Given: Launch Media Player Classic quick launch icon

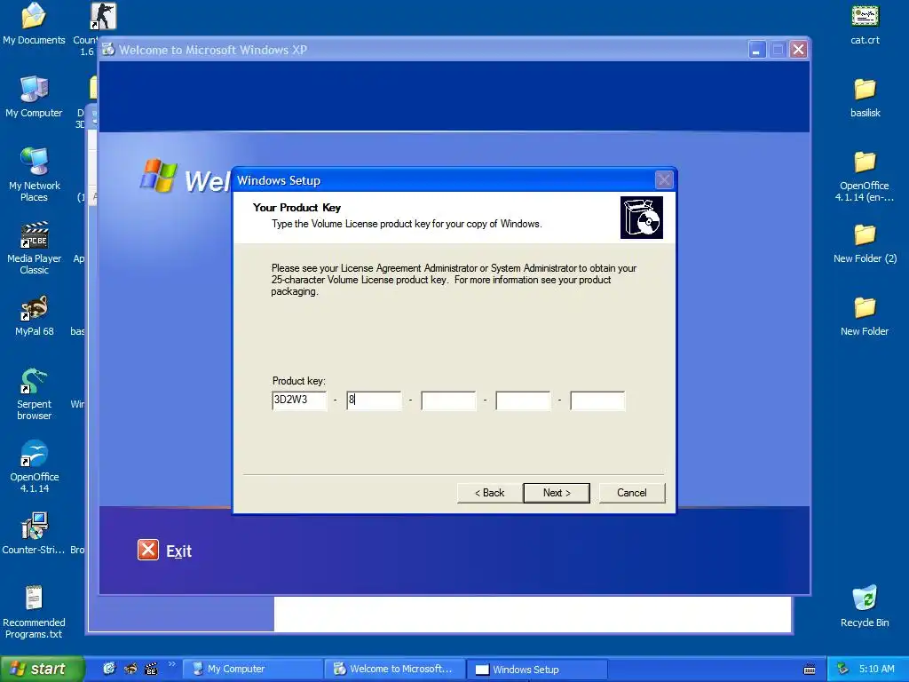Looking at the screenshot, I should coord(151,669).
